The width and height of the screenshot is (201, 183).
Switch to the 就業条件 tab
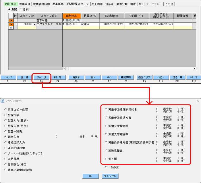coord(25,4)
